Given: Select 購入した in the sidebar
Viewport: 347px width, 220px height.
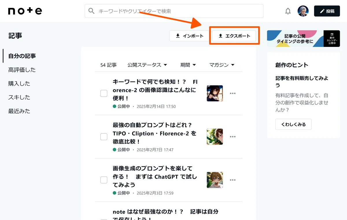Looking at the screenshot, I should (x=19, y=84).
